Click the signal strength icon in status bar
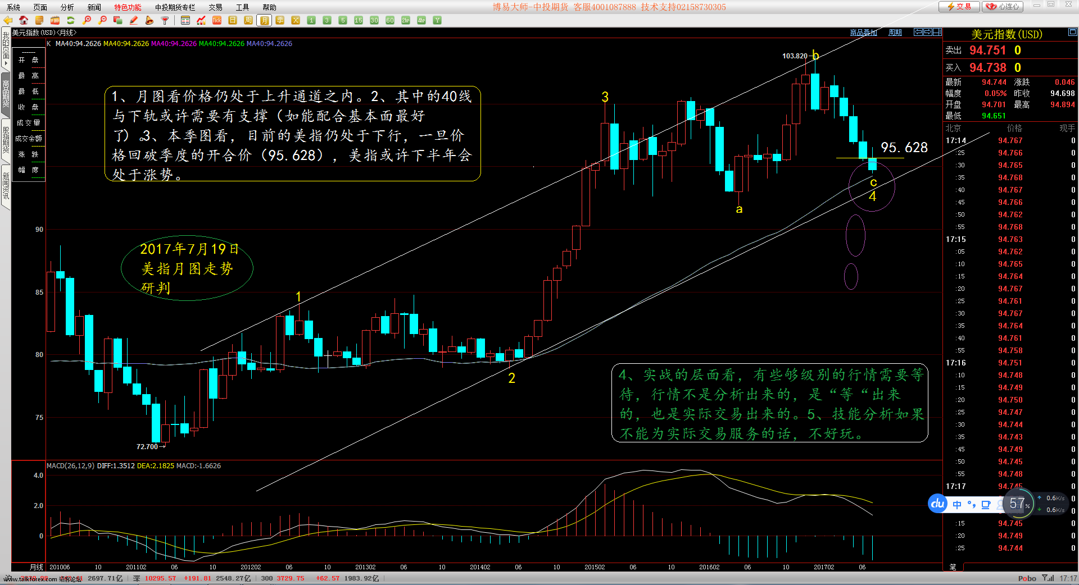1079x585 pixels. pos(1048,578)
